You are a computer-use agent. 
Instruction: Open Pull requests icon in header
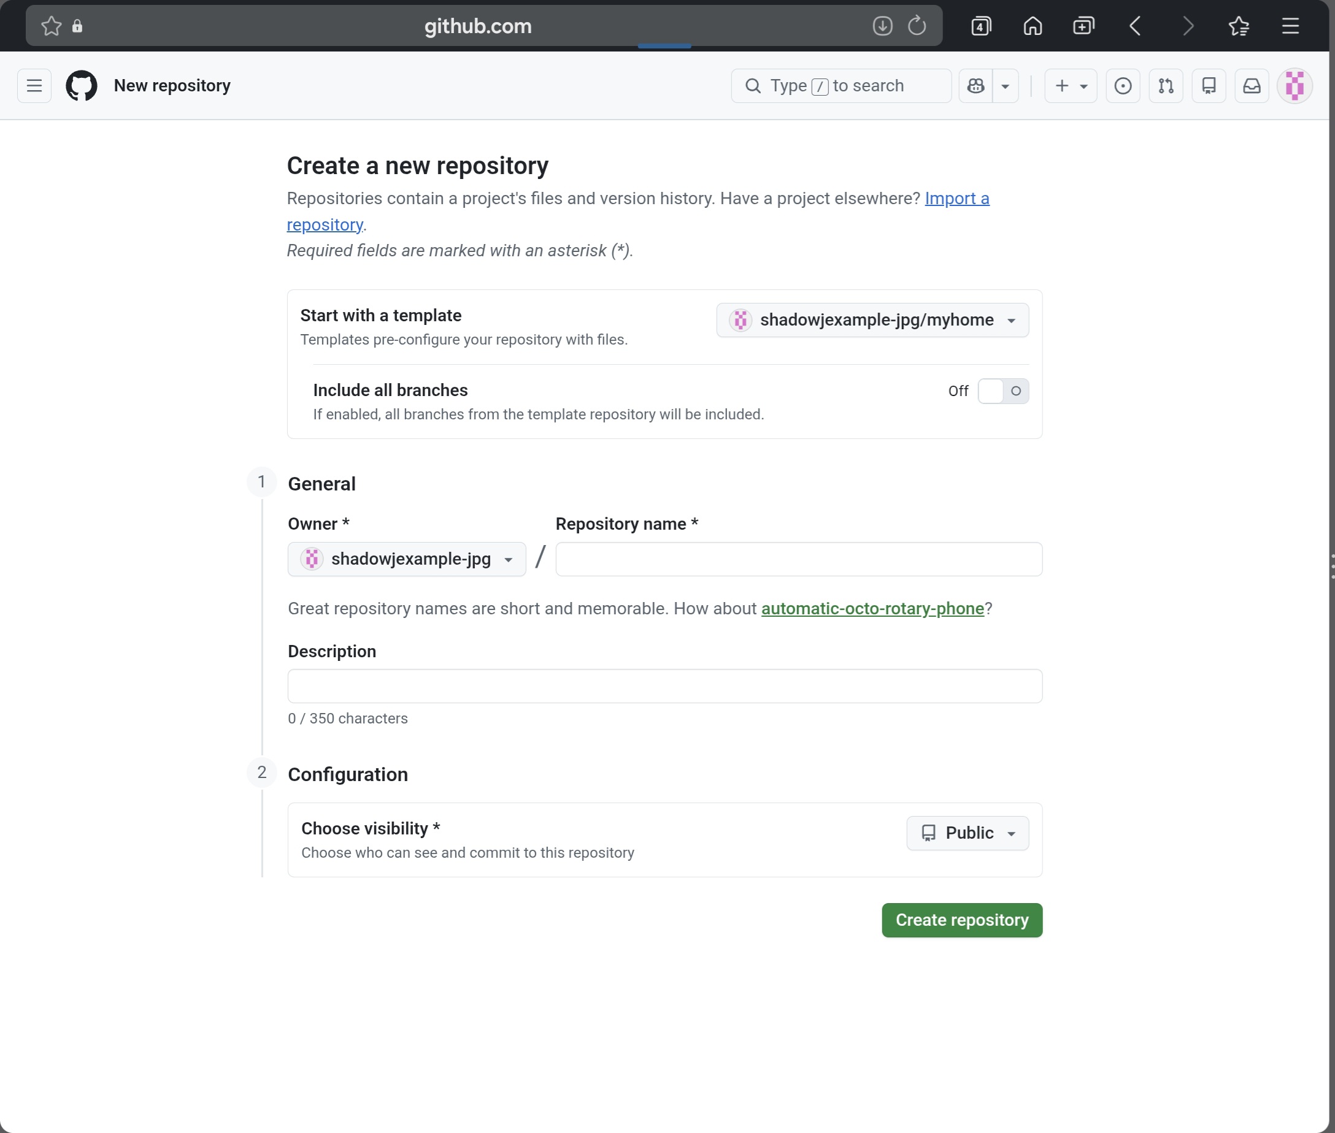(x=1165, y=85)
